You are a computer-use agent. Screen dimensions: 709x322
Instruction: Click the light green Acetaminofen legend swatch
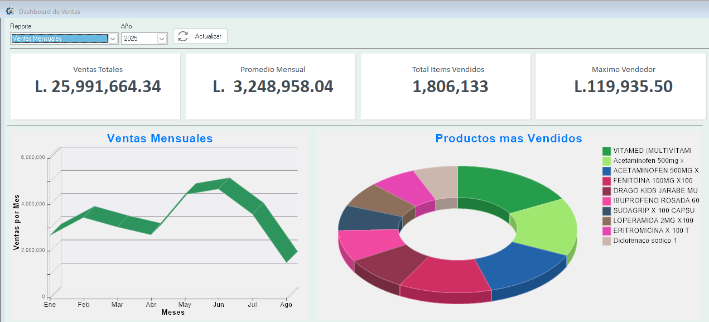tap(607, 161)
